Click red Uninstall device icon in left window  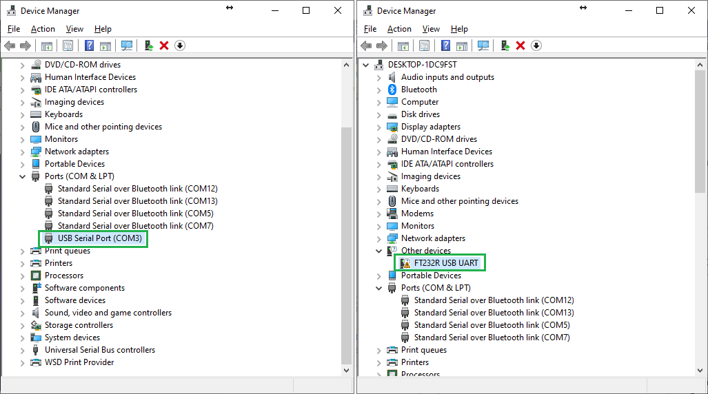[164, 45]
